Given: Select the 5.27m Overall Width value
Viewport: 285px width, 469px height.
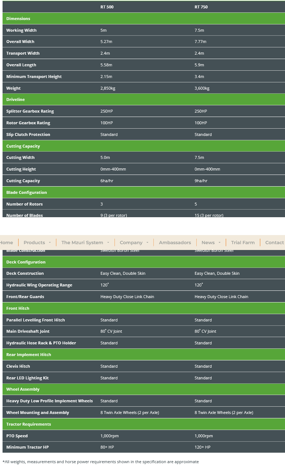Looking at the screenshot, I should click(106, 42).
